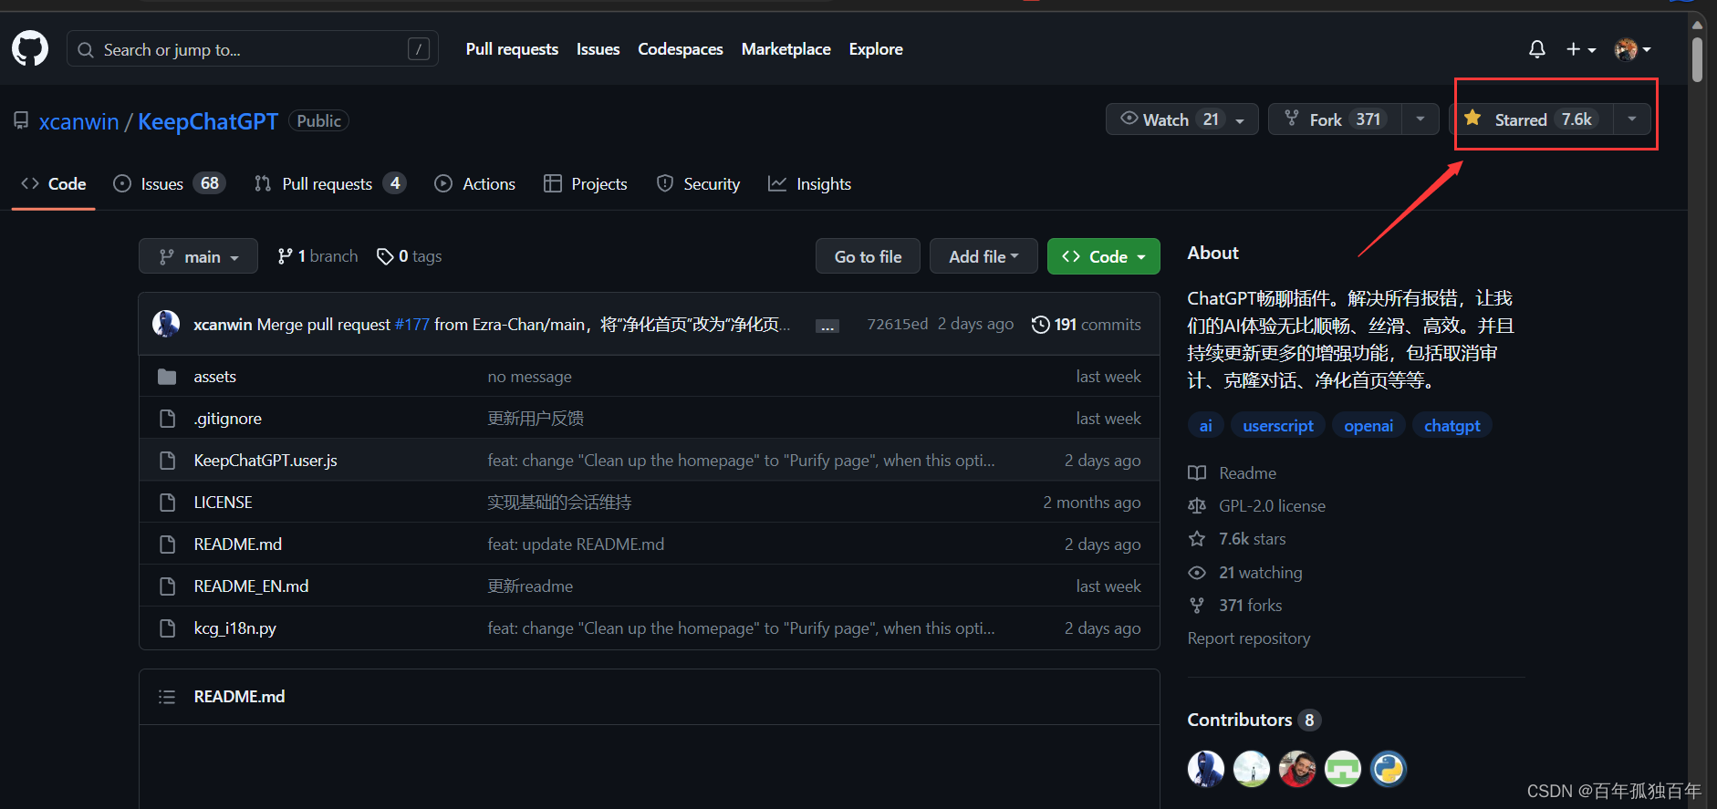Open the Contributors heading link
The width and height of the screenshot is (1717, 809).
1254,720
